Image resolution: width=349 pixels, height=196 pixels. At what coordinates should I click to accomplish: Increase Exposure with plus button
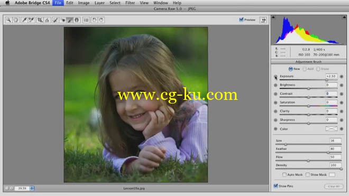[x=342, y=77]
